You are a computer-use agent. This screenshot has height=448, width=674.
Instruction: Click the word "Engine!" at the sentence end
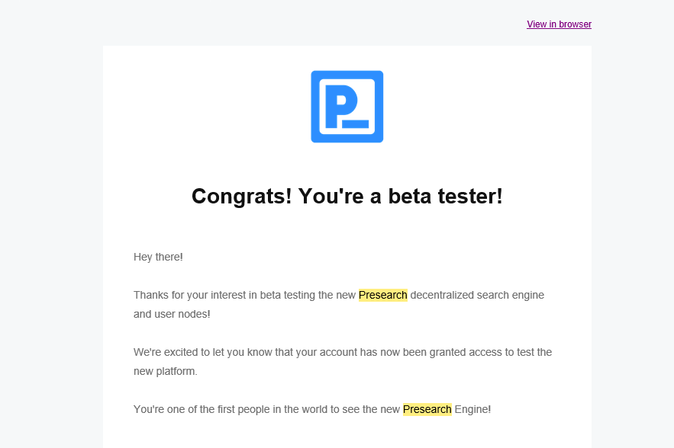[x=472, y=409]
